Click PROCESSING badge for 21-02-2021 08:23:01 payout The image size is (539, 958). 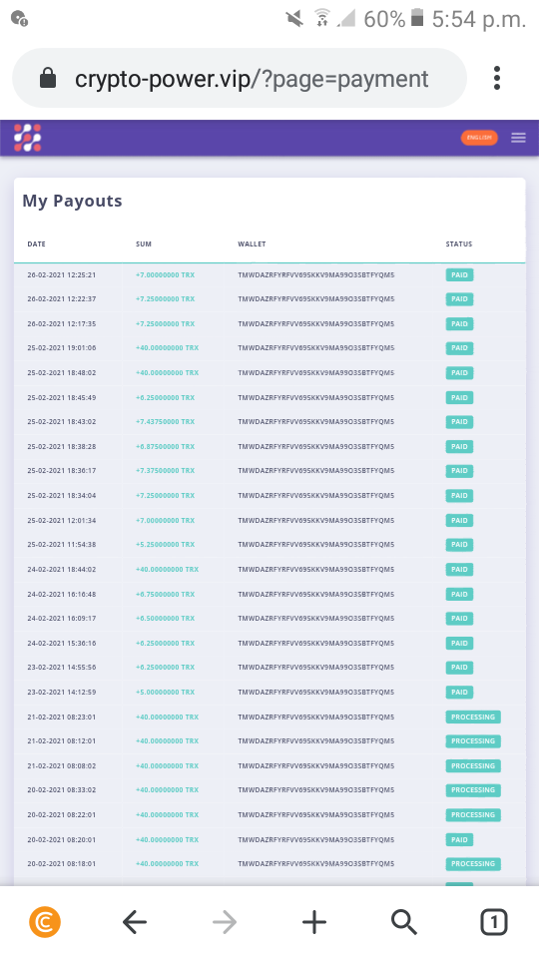point(473,717)
